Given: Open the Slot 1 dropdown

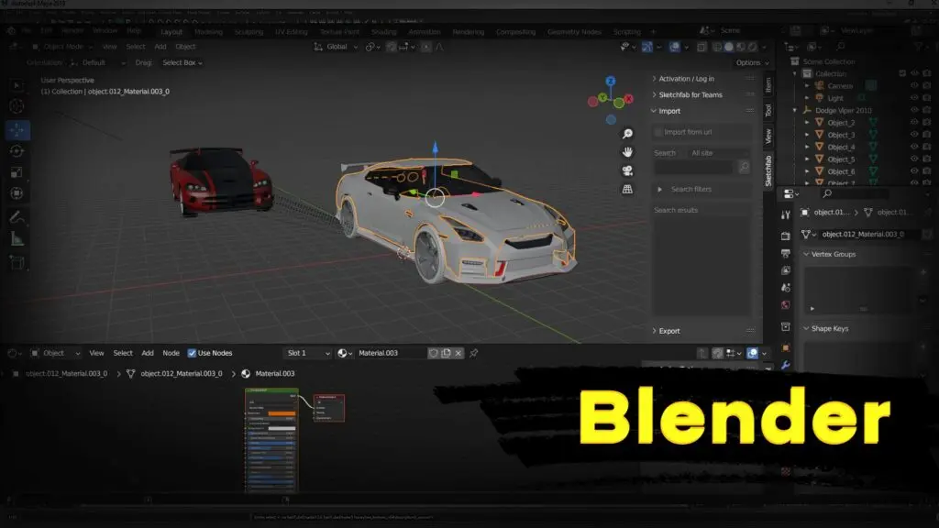Looking at the screenshot, I should coord(307,353).
